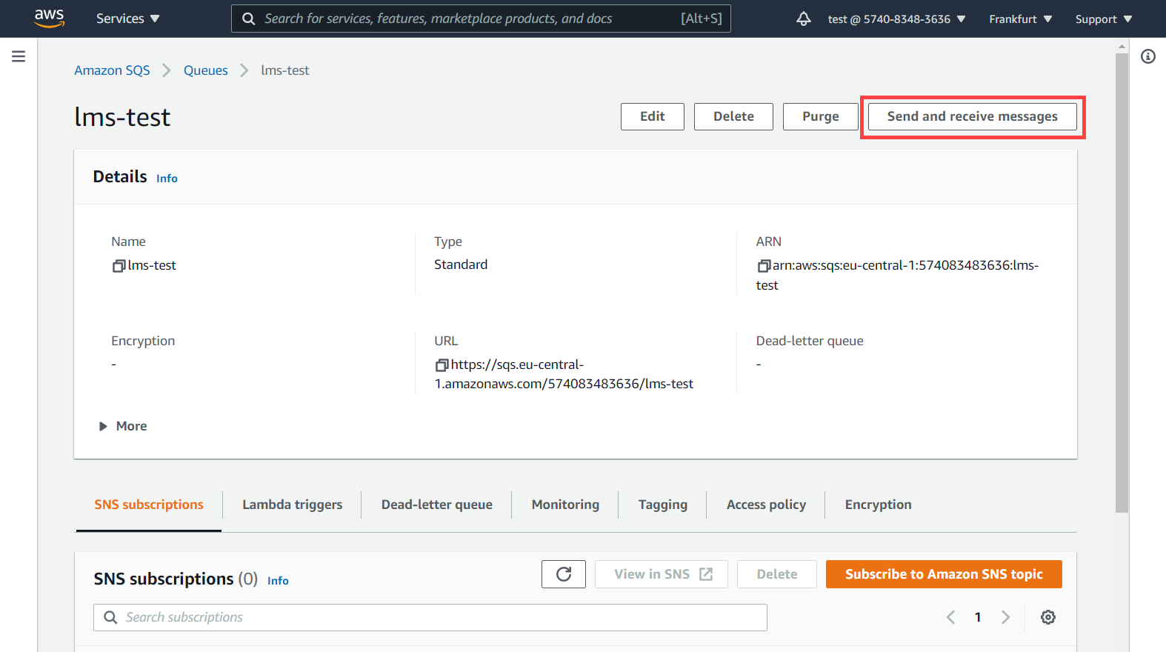This screenshot has height=652, width=1166.
Task: Go to Amazon SQS breadcrumb link
Action: pyautogui.click(x=112, y=70)
